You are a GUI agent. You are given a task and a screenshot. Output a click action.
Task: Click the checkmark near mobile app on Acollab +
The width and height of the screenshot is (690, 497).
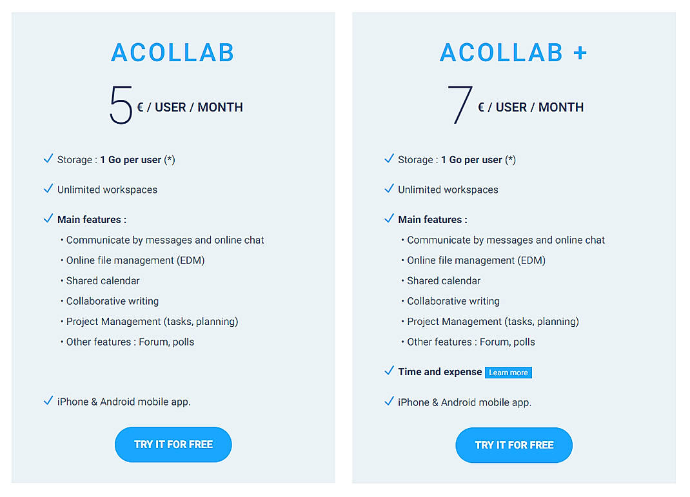389,401
